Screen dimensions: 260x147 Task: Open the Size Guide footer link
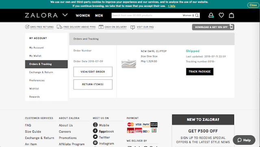[x=33, y=132]
